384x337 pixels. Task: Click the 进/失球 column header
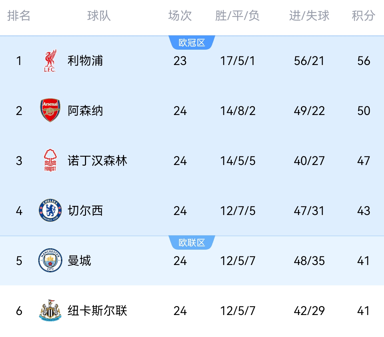[309, 16]
